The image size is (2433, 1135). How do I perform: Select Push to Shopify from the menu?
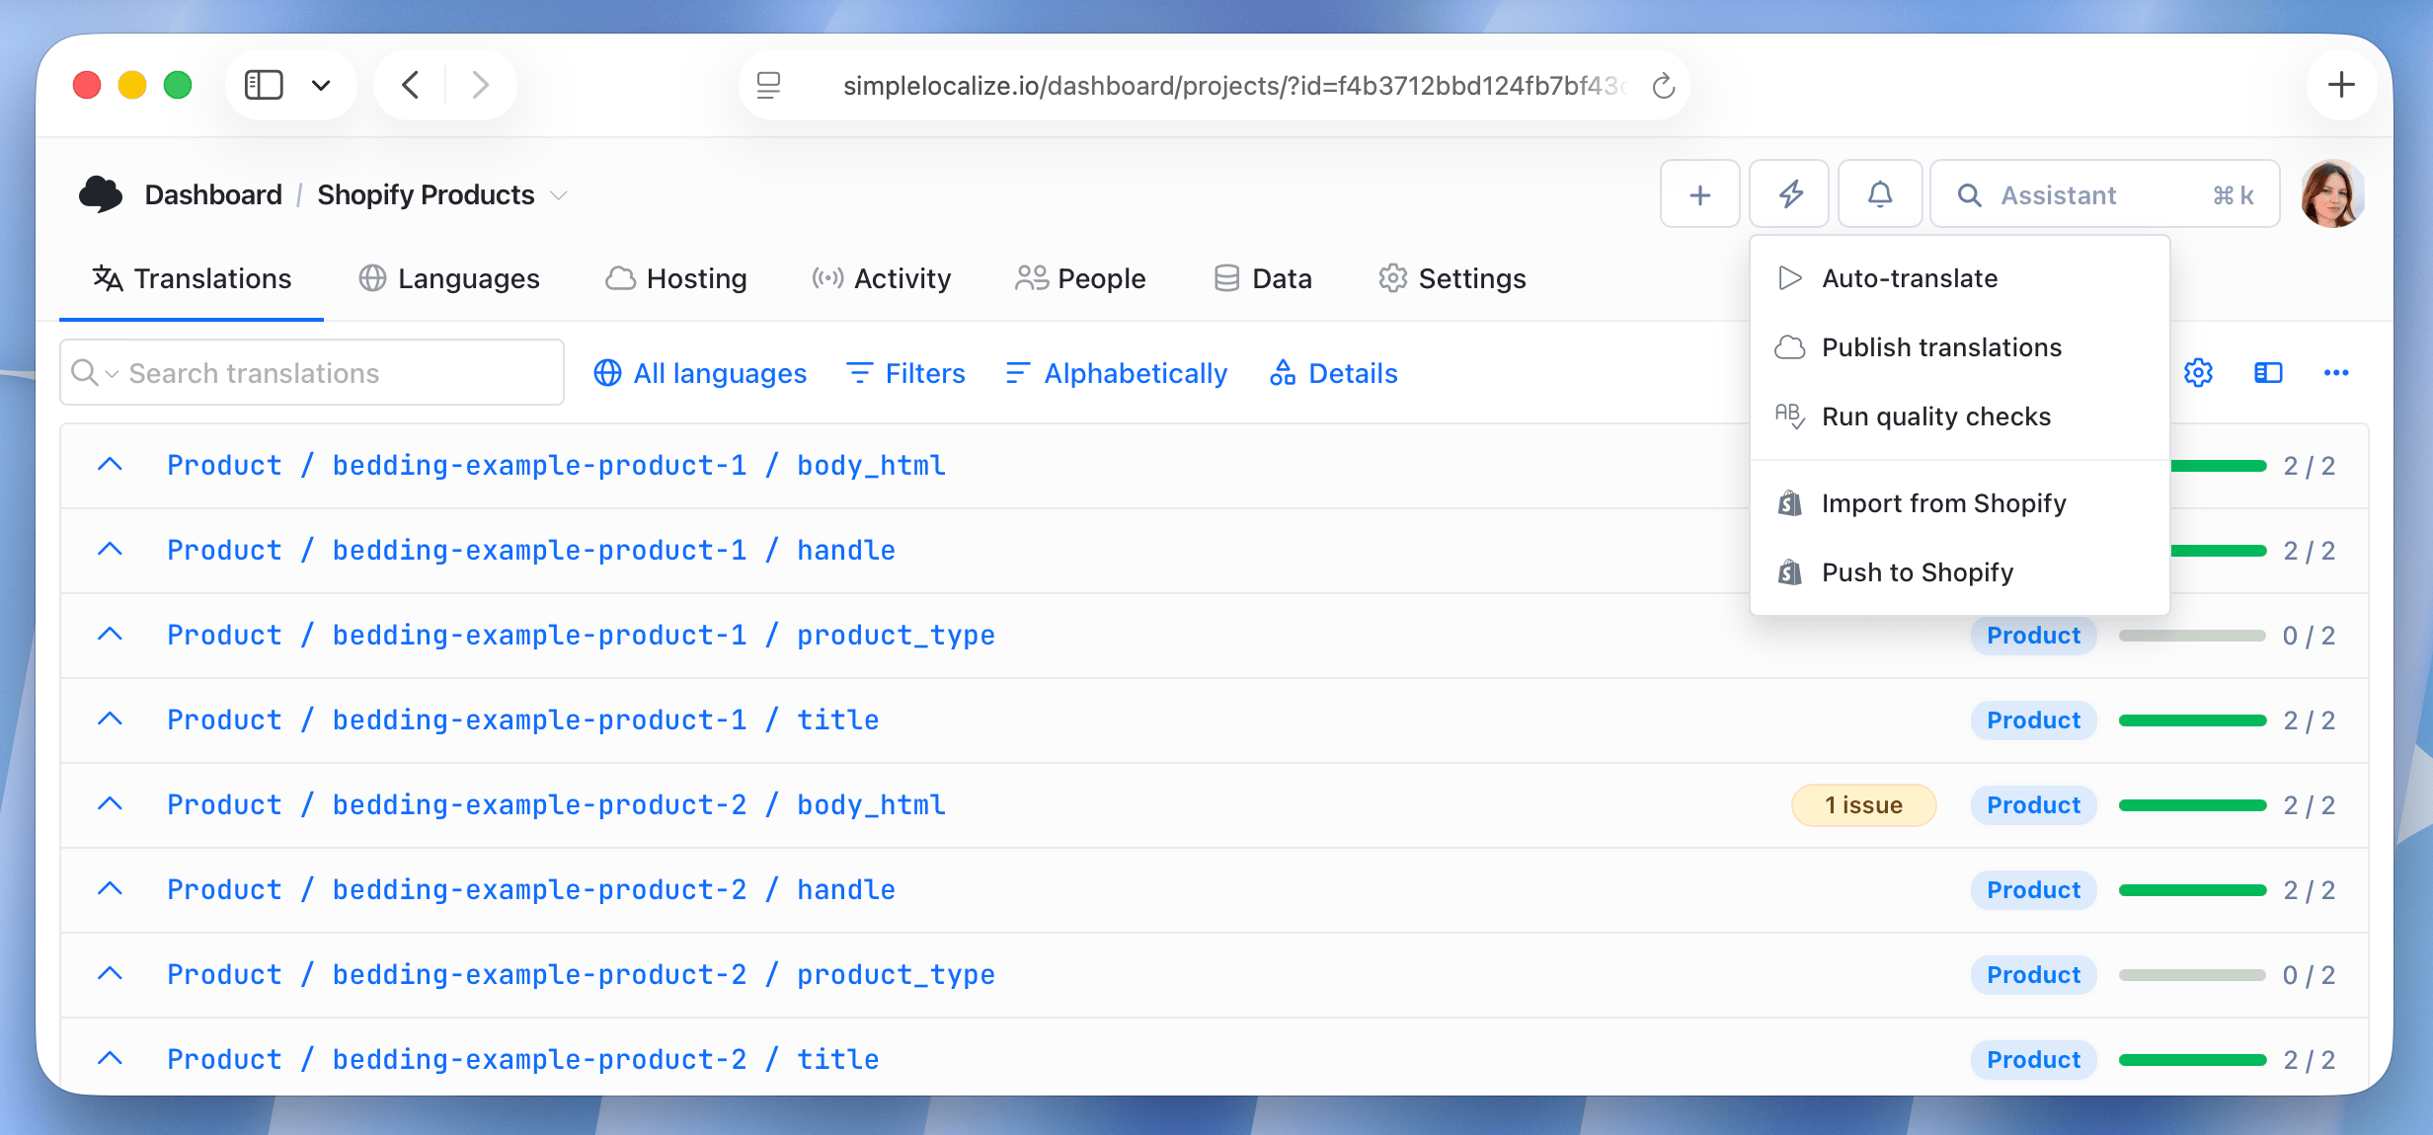tap(1917, 572)
